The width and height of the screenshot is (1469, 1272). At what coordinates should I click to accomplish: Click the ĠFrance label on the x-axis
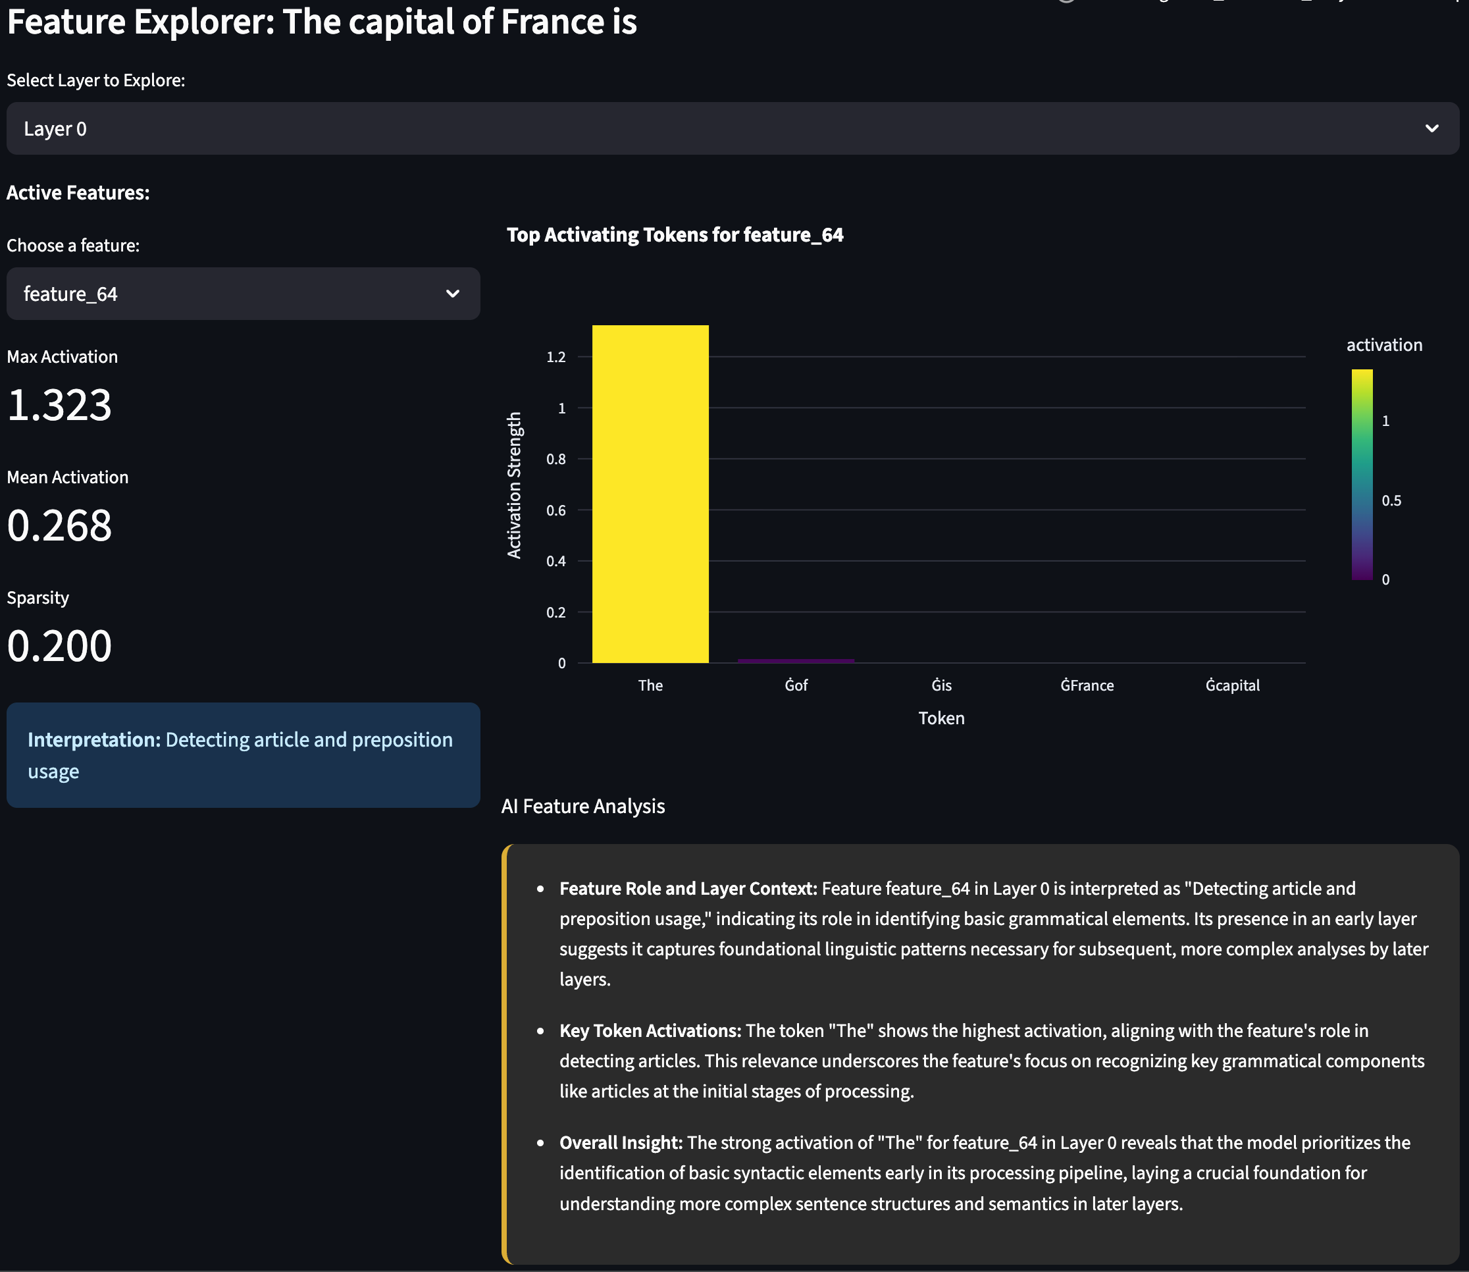1087,685
